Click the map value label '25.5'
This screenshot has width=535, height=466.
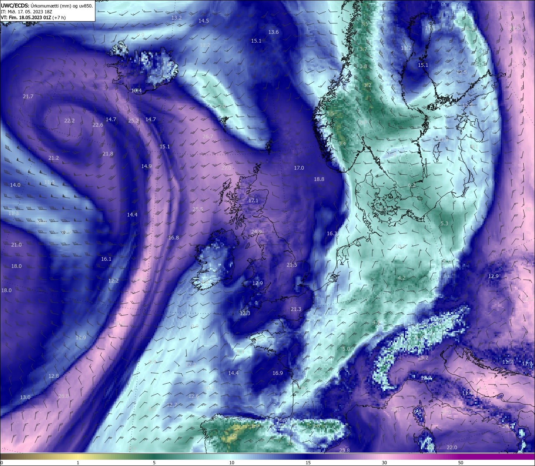pos(198,209)
